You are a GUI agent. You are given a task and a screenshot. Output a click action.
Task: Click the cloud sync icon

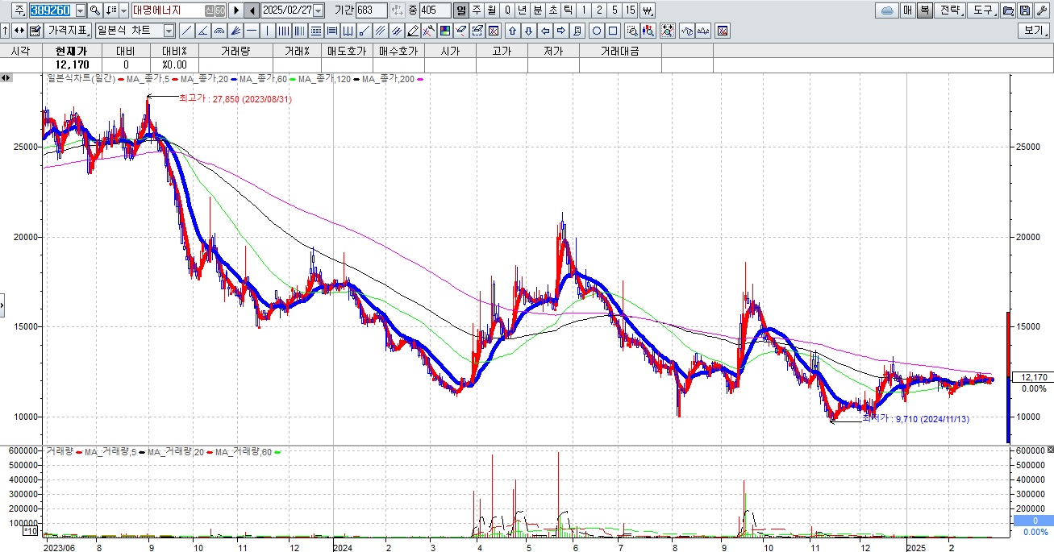point(887,10)
